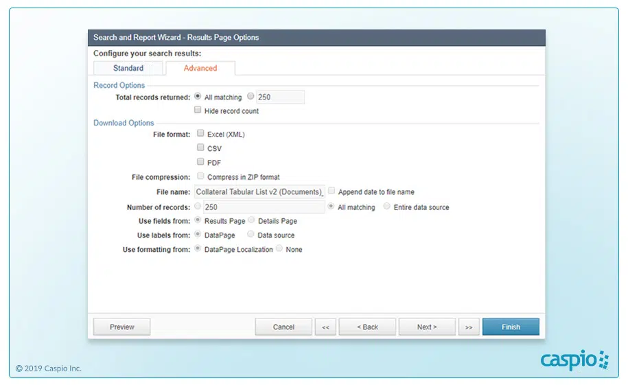This screenshot has height=385, width=628.
Task: Enable CSV file format checkbox
Action: tap(200, 148)
